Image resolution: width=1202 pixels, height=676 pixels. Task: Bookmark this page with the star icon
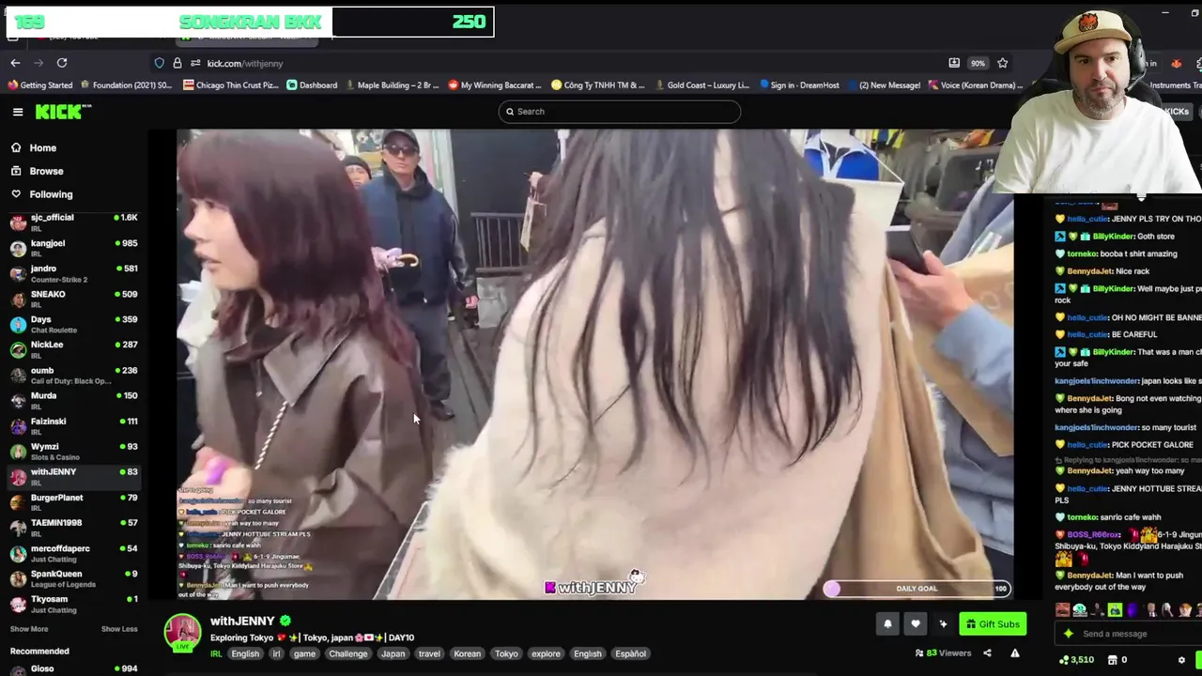(x=1002, y=63)
